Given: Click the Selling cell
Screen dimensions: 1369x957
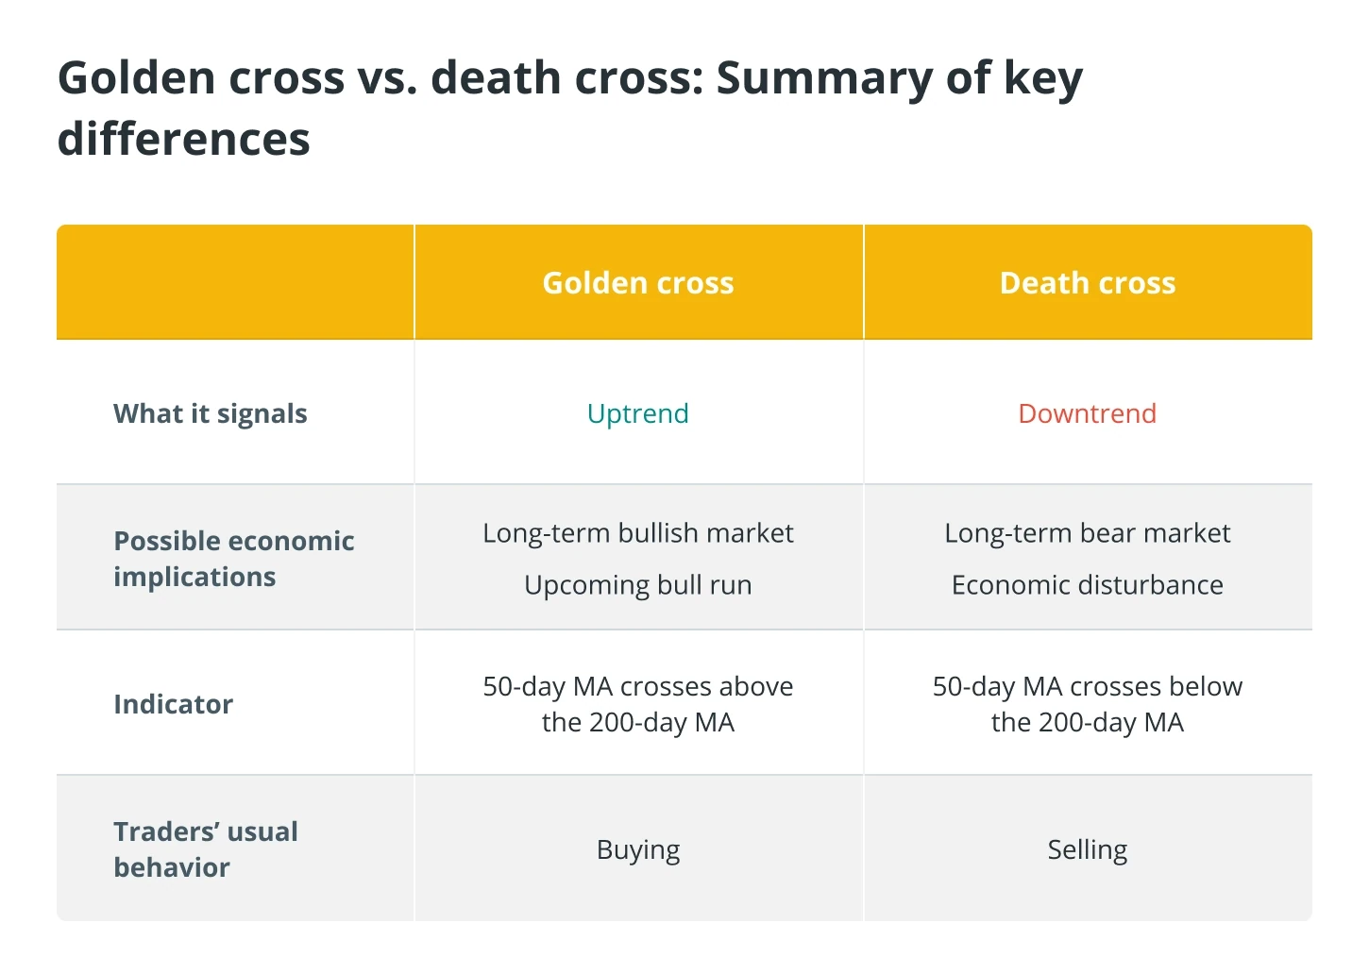Looking at the screenshot, I should click(1088, 849).
